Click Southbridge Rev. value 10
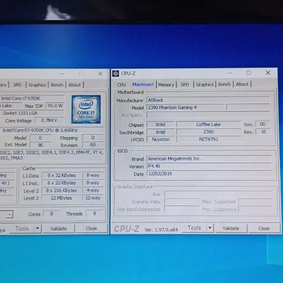 tap(263, 132)
